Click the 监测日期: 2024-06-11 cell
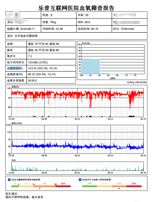This screenshot has height=202, width=153. tap(23, 29)
